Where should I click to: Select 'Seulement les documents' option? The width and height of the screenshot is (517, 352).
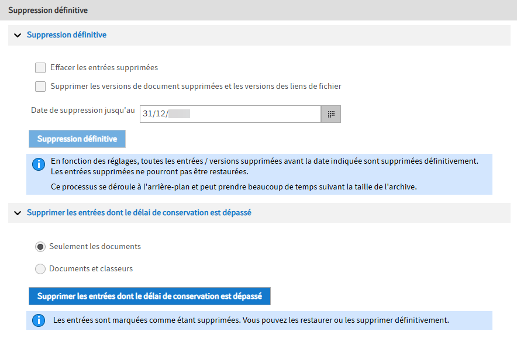pyautogui.click(x=40, y=247)
